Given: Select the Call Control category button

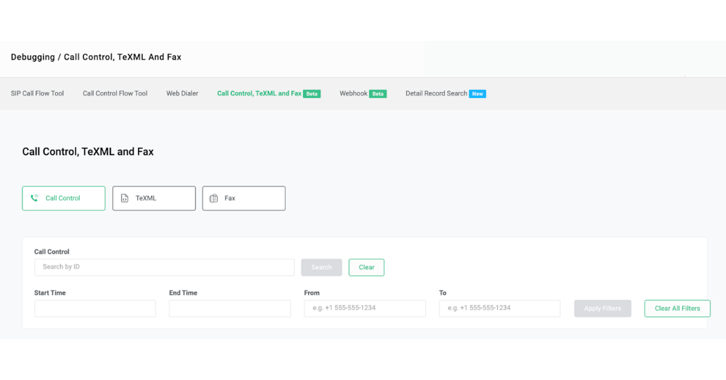Looking at the screenshot, I should click(x=64, y=198).
